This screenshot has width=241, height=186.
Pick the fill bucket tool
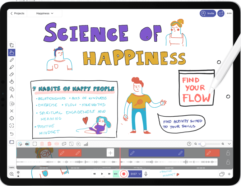click(x=12, y=82)
